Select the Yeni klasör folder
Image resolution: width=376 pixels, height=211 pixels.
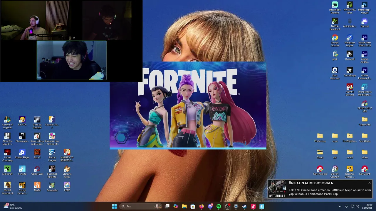click(x=365, y=138)
